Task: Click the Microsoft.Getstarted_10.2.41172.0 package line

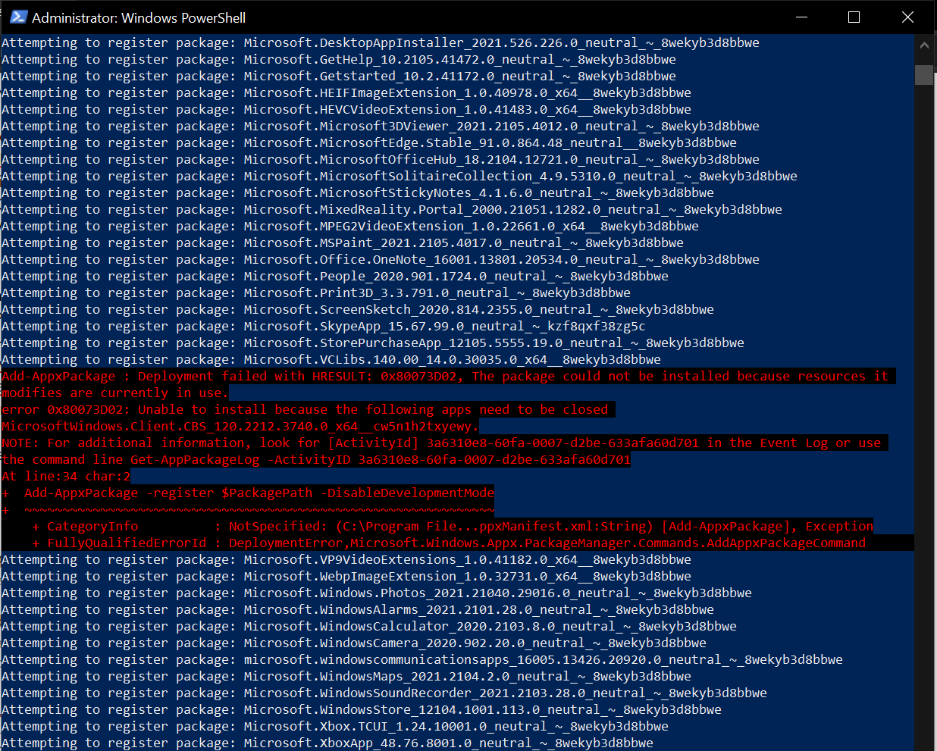Action: (x=339, y=77)
